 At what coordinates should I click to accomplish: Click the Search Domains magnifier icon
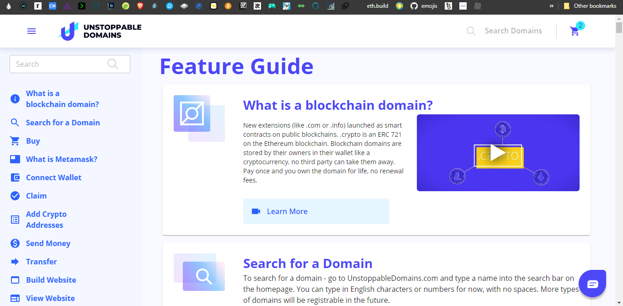click(x=471, y=31)
